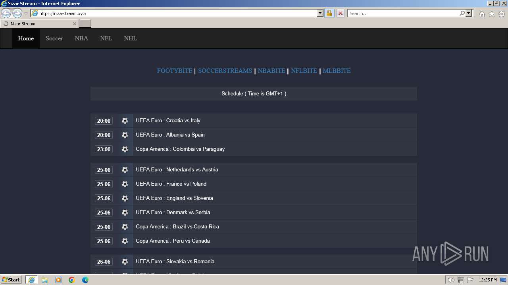The image size is (508, 285).
Task: Click the Schedule ( Time is GMT+1 ) header
Action: click(x=254, y=94)
